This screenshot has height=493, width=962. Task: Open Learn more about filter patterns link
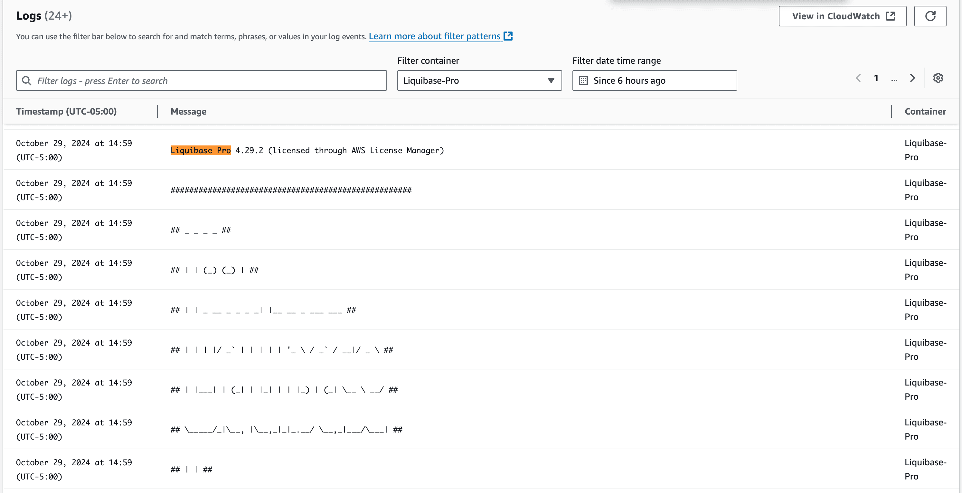[434, 36]
